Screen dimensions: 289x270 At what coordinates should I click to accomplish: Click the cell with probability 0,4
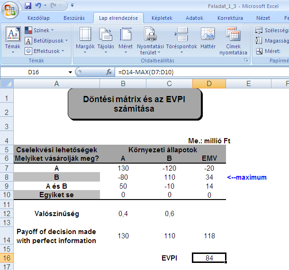tap(123, 214)
